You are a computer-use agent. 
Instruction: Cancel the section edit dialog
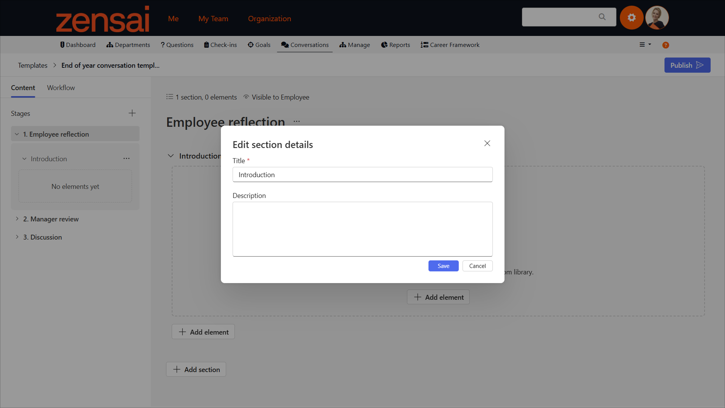[477, 266]
